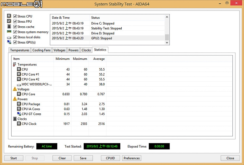Click the Maximum column header
The width and height of the screenshot is (244, 165).
point(80,59)
